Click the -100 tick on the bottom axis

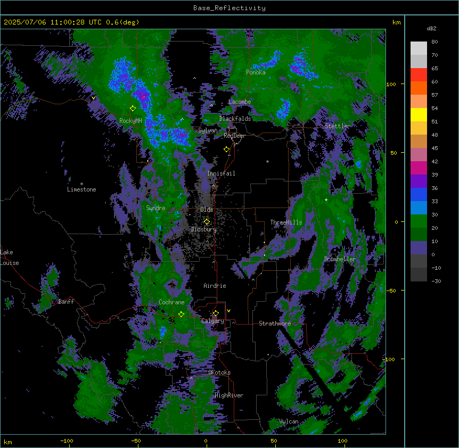pyautogui.click(x=67, y=441)
